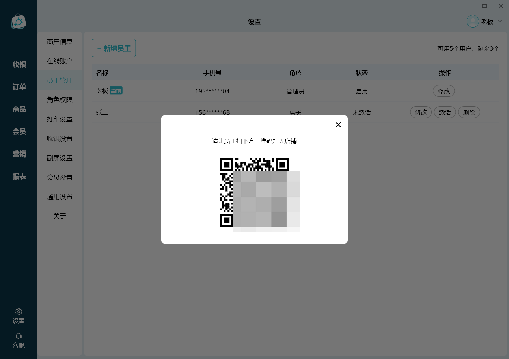
Task: Open the 会员 members section
Action: (x=19, y=131)
